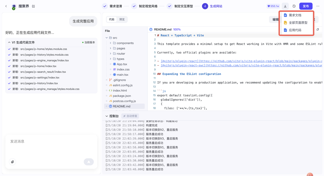Click the send message arrow button
Image resolution: width=324 pixels, height=176 pixels.
click(x=89, y=162)
